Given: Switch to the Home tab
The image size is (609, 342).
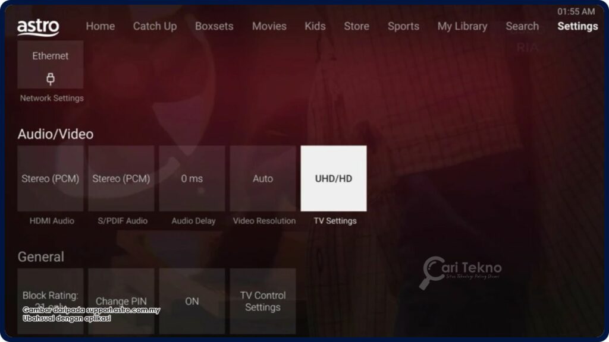Looking at the screenshot, I should pos(100,26).
